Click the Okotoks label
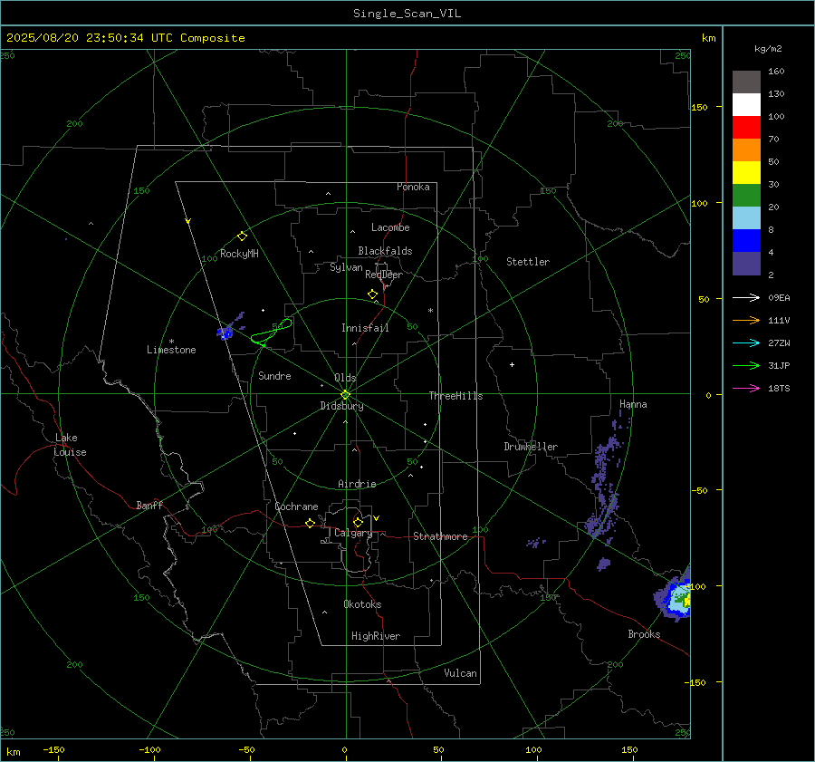The width and height of the screenshot is (815, 762). [362, 604]
